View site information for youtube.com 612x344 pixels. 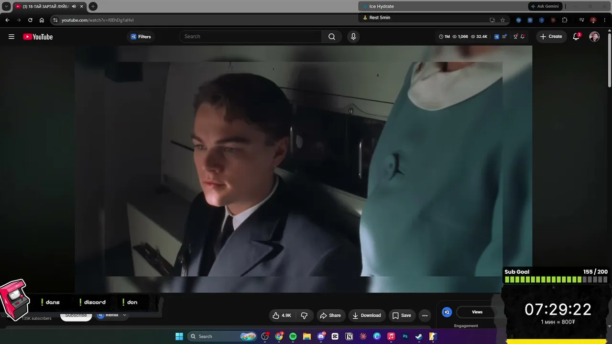(x=55, y=20)
